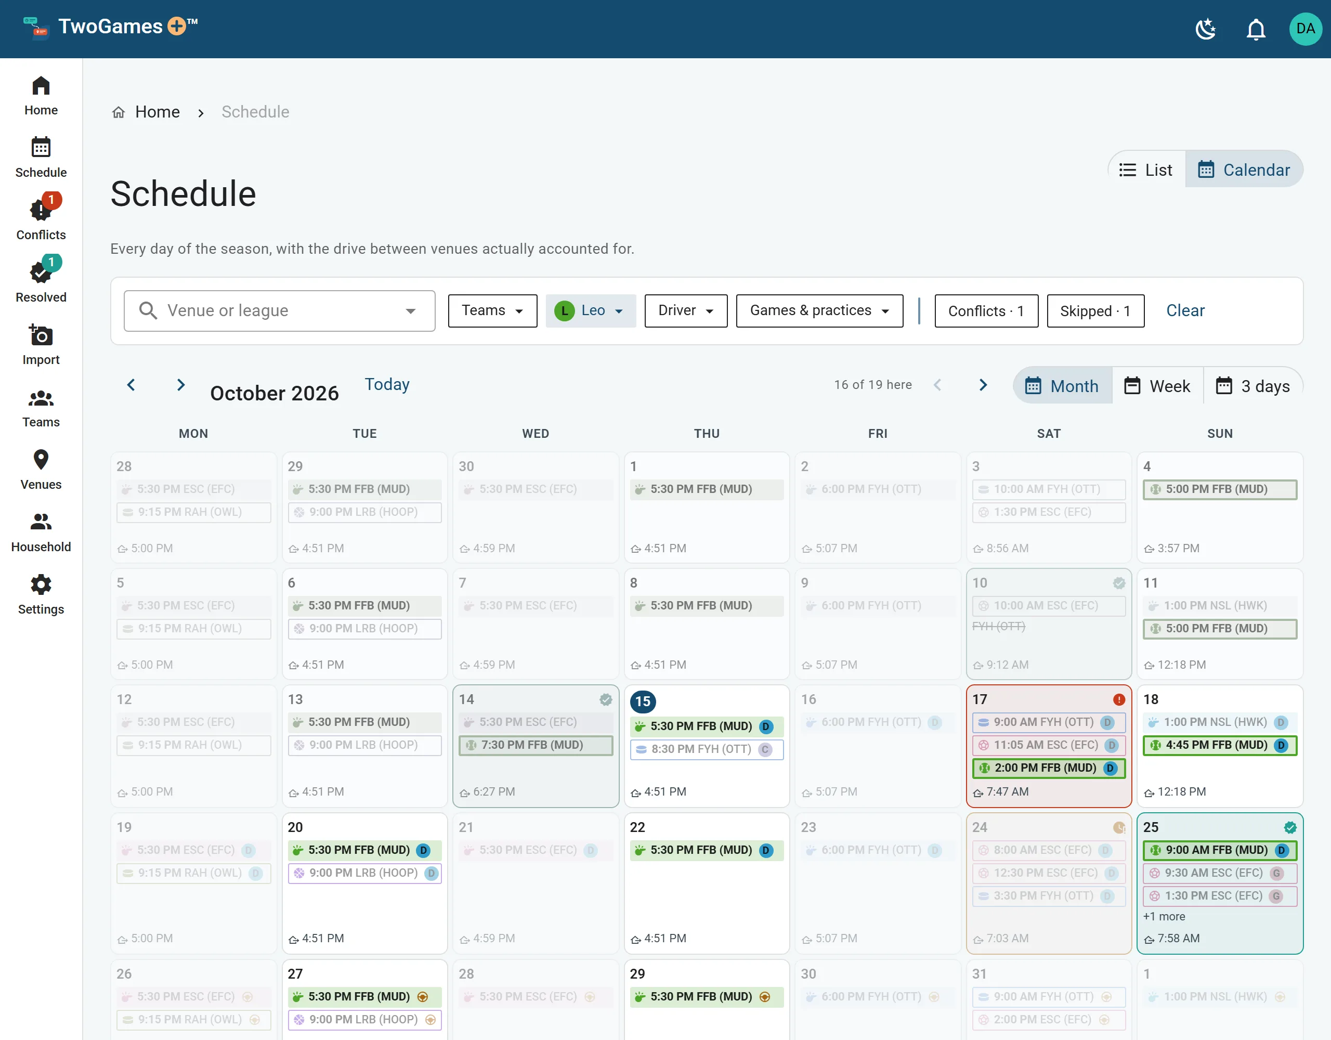The height and width of the screenshot is (1040, 1331).
Task: Switch to List view
Action: click(x=1146, y=170)
